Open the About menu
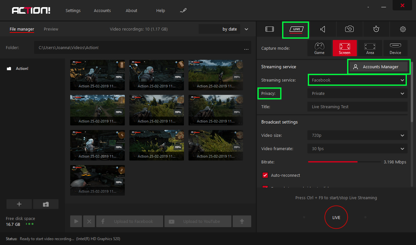 [131, 10]
